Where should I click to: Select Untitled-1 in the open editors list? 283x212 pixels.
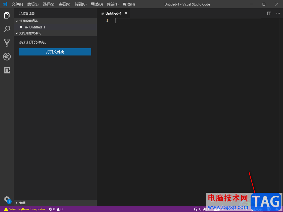37,27
